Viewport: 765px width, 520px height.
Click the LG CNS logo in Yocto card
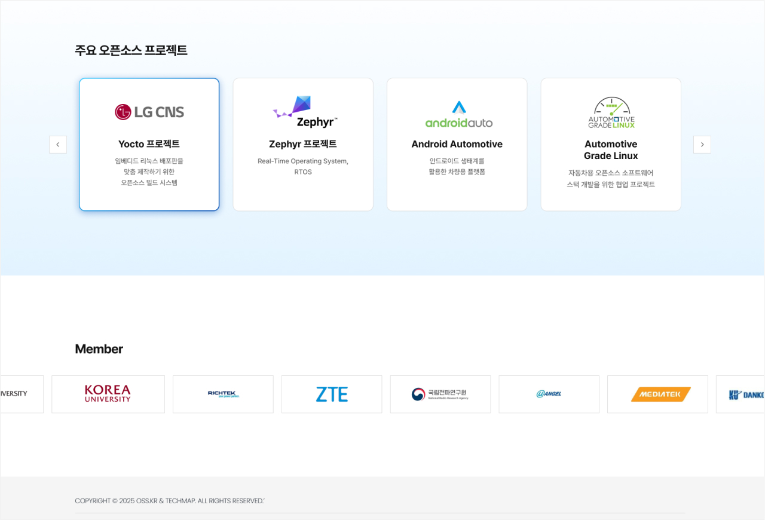tap(149, 112)
